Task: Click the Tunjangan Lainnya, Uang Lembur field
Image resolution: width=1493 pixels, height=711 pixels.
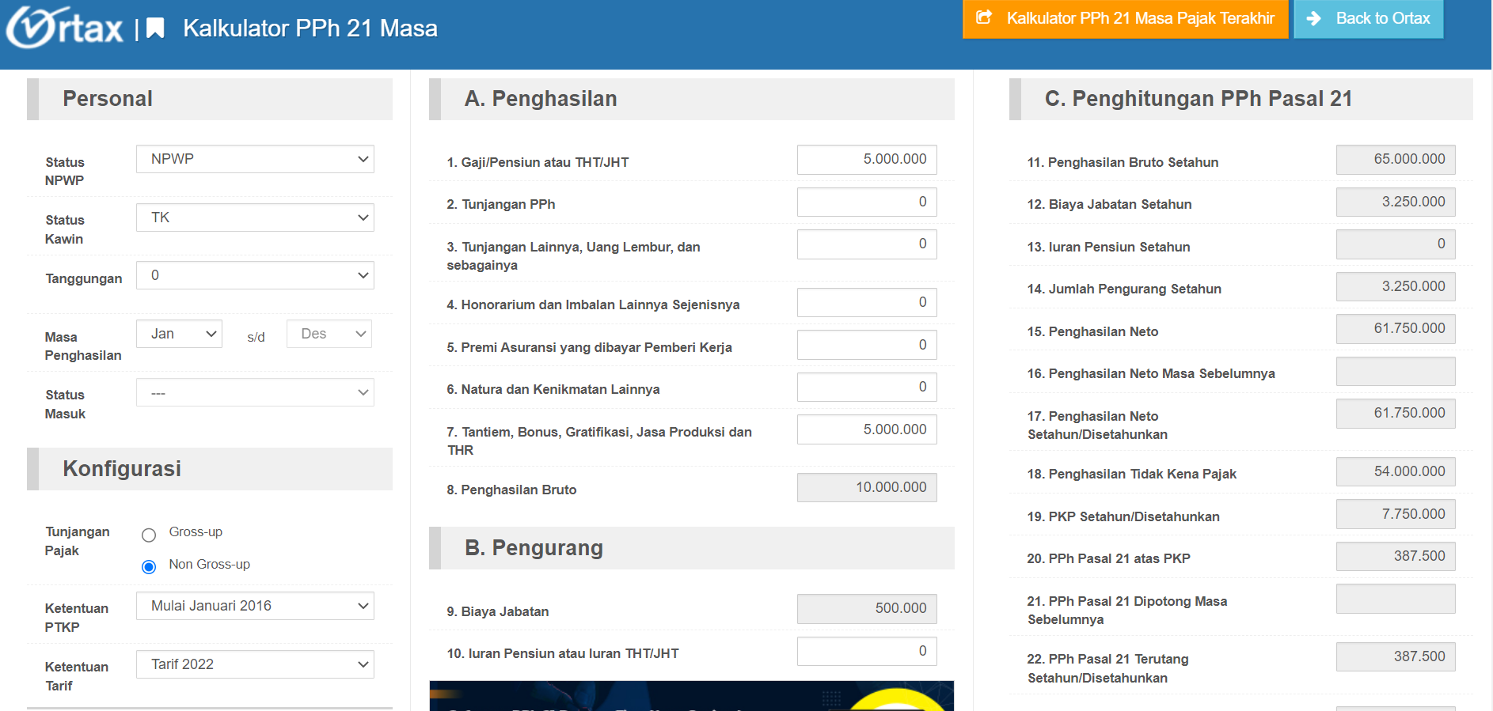Action: (867, 244)
